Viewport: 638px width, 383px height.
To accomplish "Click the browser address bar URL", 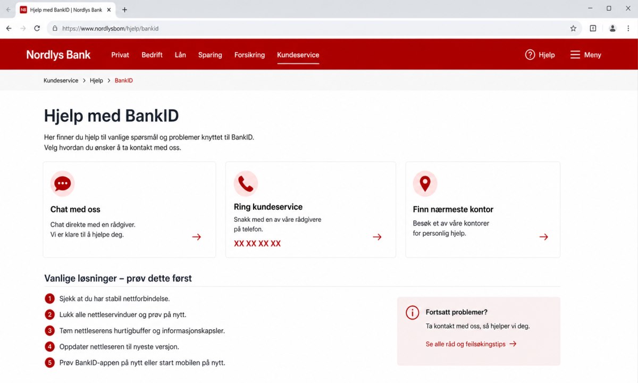I will pos(111,29).
